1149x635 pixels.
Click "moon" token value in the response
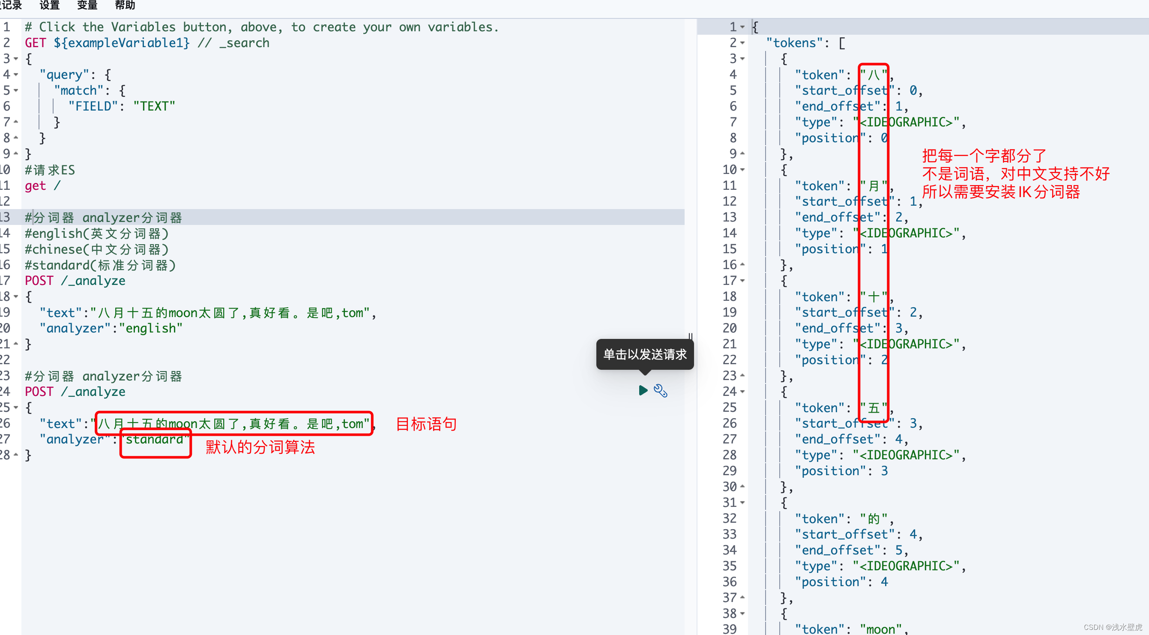tap(880, 629)
